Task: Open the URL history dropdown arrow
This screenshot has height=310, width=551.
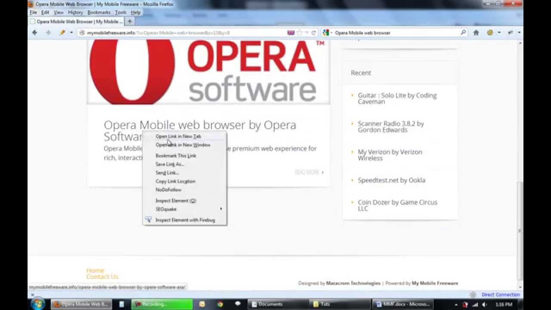Action: pyautogui.click(x=306, y=33)
